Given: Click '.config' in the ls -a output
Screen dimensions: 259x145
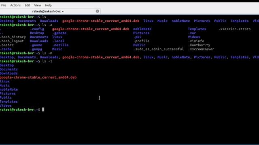Looking at the screenshot, I should (x=37, y=29).
